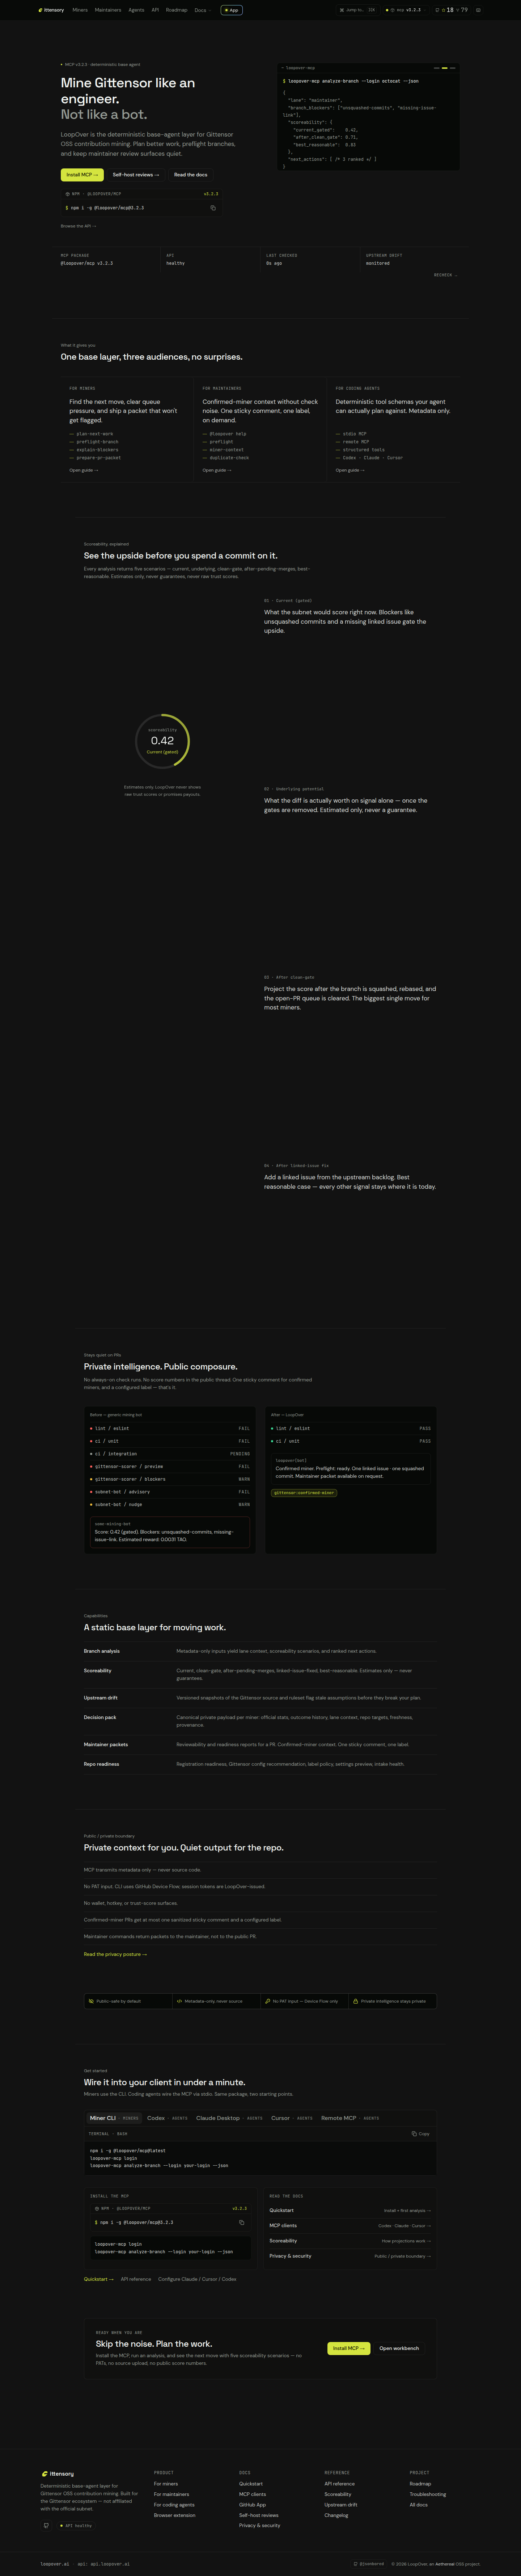Open Quickstart in the Read the Docs card
The height and width of the screenshot is (2576, 521).
(350, 2210)
